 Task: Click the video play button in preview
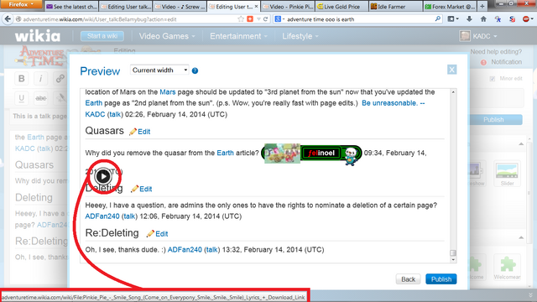(103, 176)
